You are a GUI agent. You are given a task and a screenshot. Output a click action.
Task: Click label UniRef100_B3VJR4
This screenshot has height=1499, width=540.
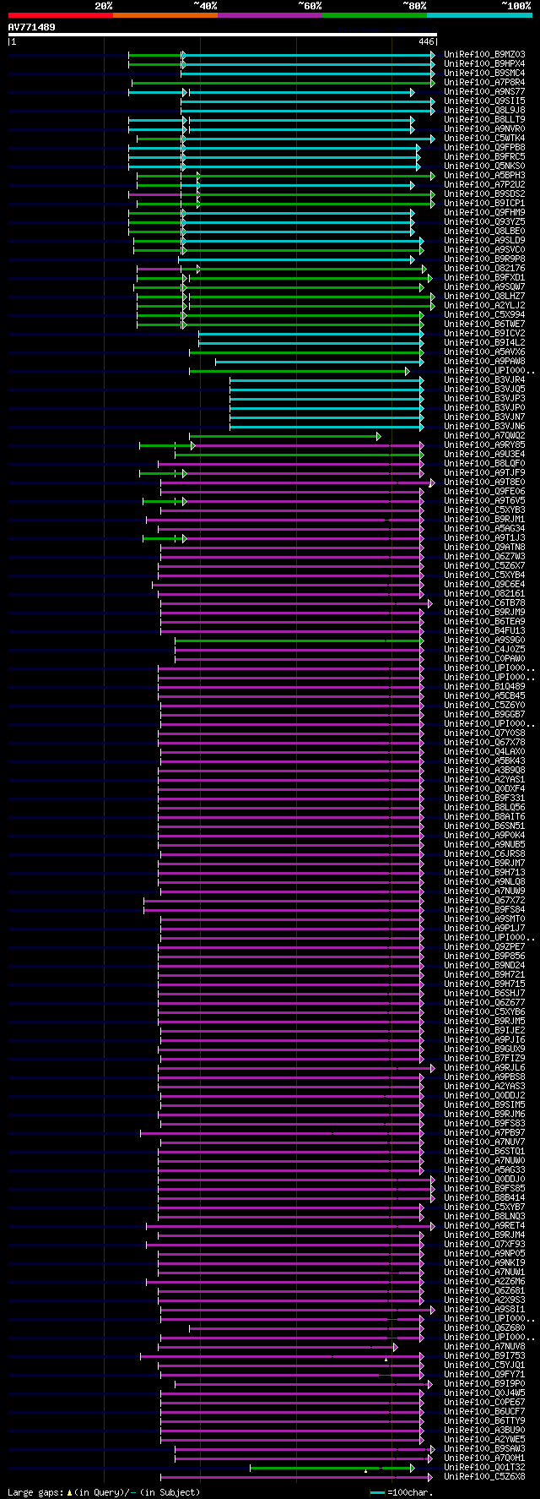484,380
